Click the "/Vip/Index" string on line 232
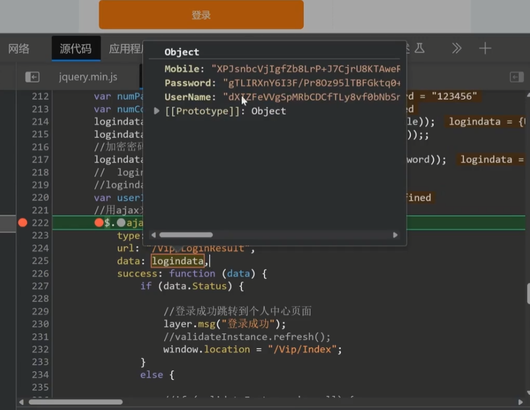This screenshot has width=530, height=410. click(302, 350)
